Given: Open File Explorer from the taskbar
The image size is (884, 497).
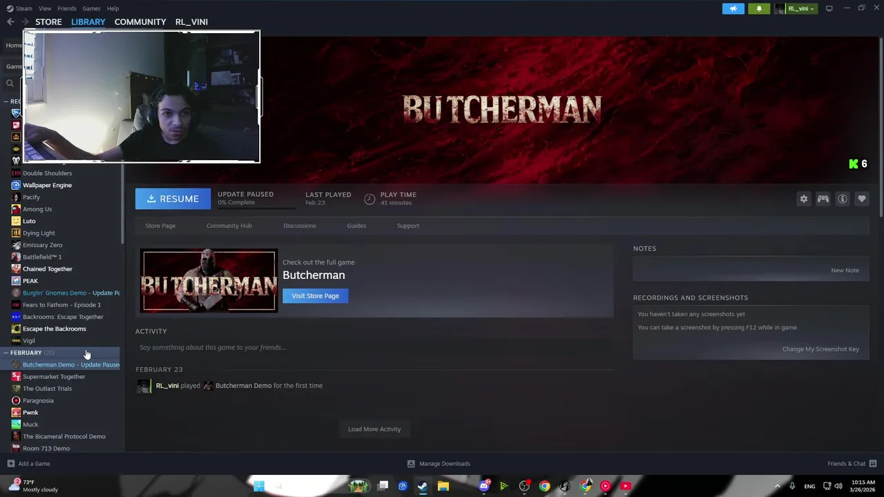Looking at the screenshot, I should [443, 486].
